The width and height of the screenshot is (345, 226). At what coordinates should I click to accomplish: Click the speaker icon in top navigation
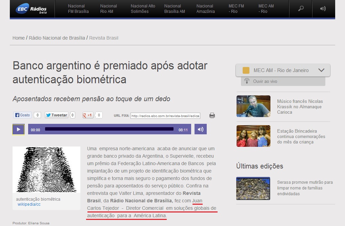(323, 9)
